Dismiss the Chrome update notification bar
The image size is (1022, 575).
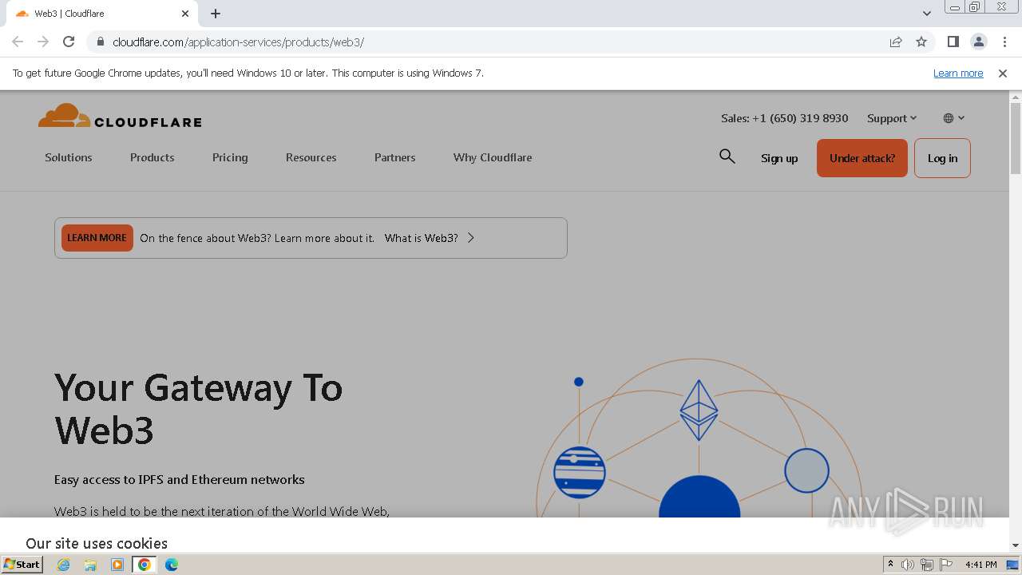pyautogui.click(x=1003, y=73)
